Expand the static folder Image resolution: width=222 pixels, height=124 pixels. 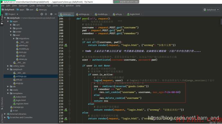(x=8, y=90)
